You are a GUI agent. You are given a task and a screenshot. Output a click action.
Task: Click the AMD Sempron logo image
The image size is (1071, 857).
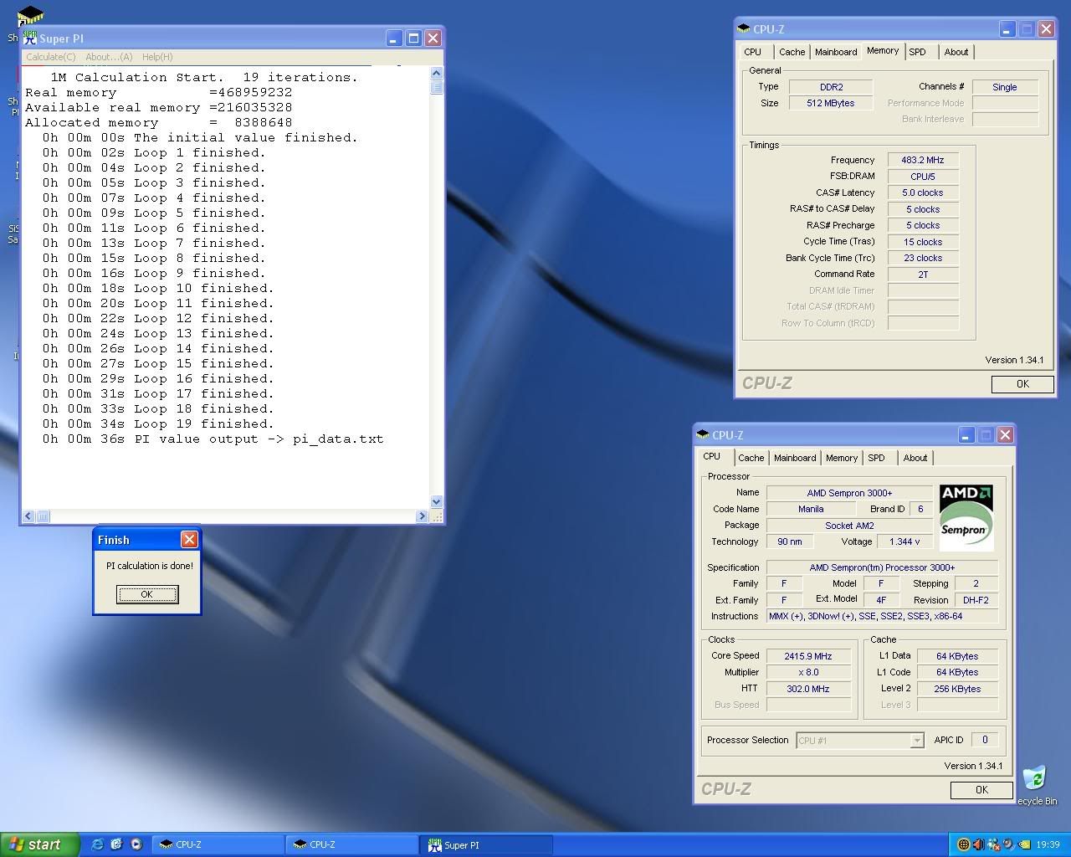coord(966,517)
